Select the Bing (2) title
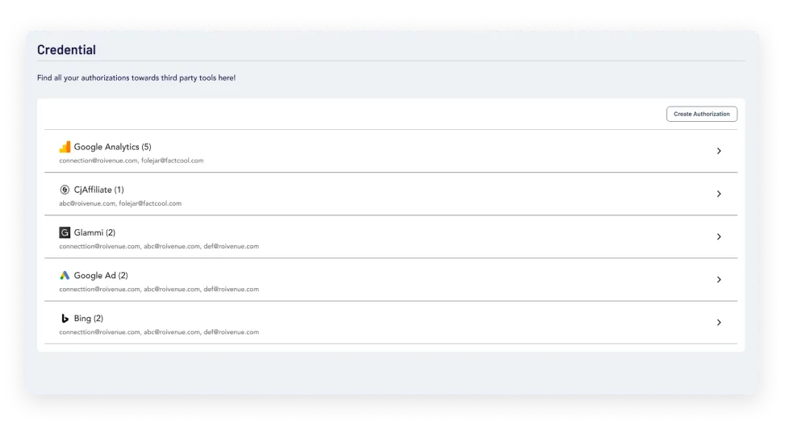 (x=89, y=319)
